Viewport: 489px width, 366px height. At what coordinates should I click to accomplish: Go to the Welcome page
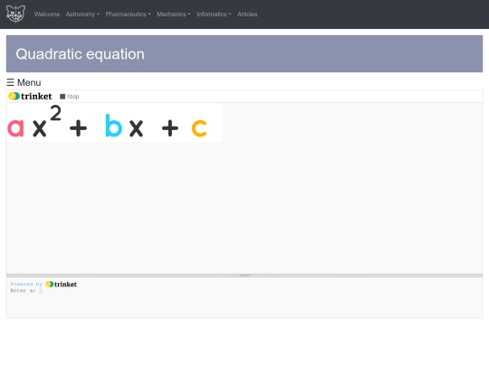[x=47, y=14]
